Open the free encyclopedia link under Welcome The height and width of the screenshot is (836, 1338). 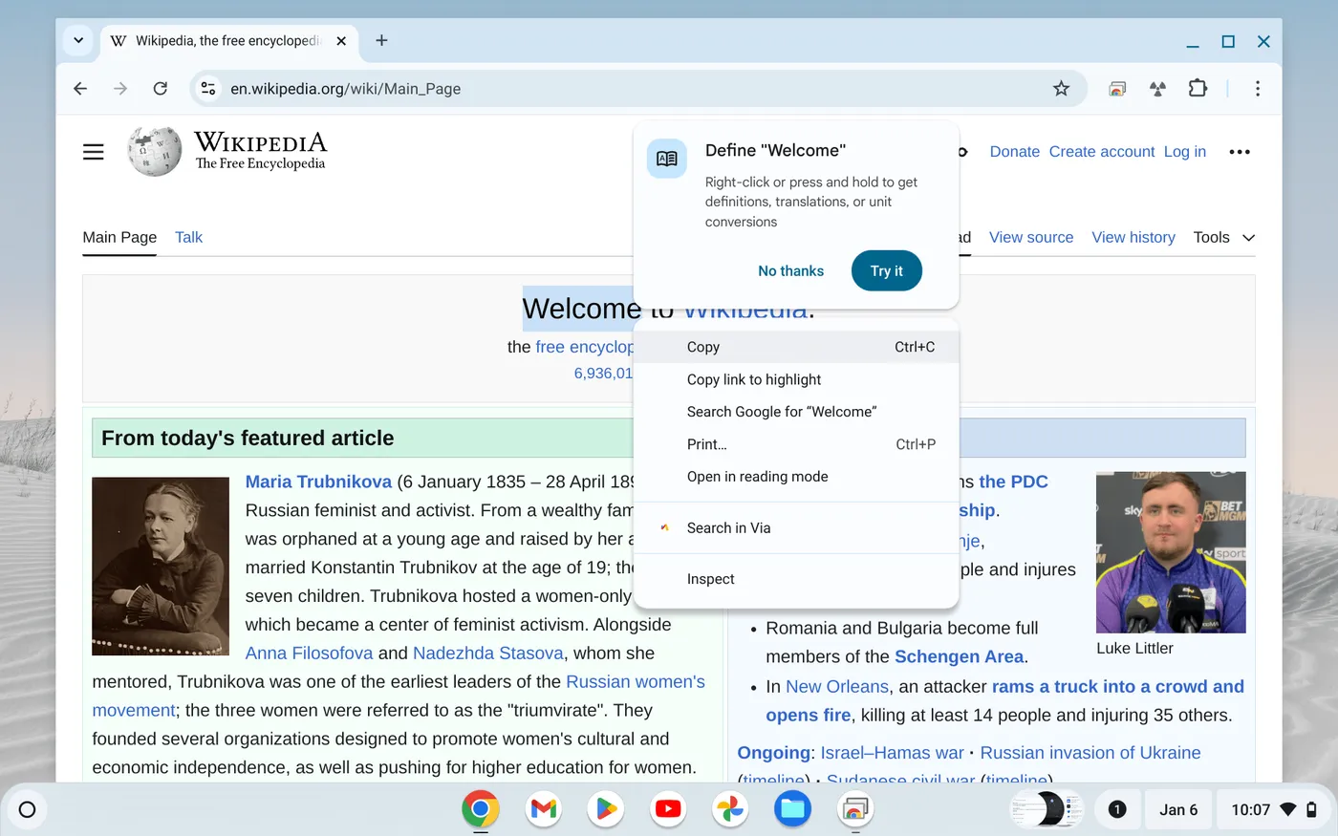click(584, 347)
